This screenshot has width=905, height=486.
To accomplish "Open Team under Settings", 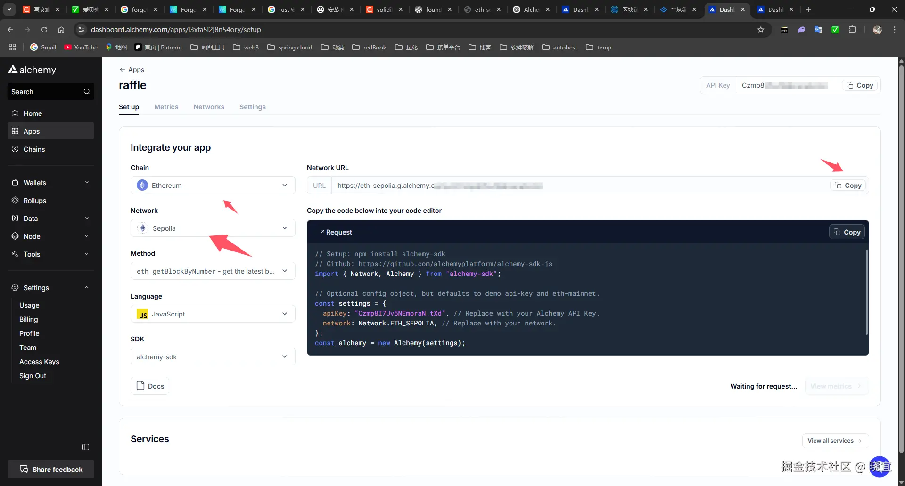I will [28, 348].
